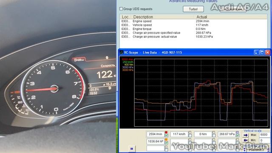This screenshot has height=153, width=272.
Task: Select Charge air pressure specified value row
Action: [193, 33]
